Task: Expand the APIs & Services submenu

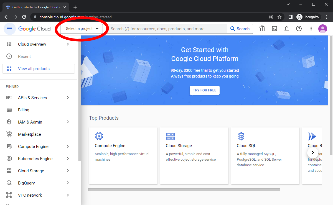Action: [x=68, y=98]
